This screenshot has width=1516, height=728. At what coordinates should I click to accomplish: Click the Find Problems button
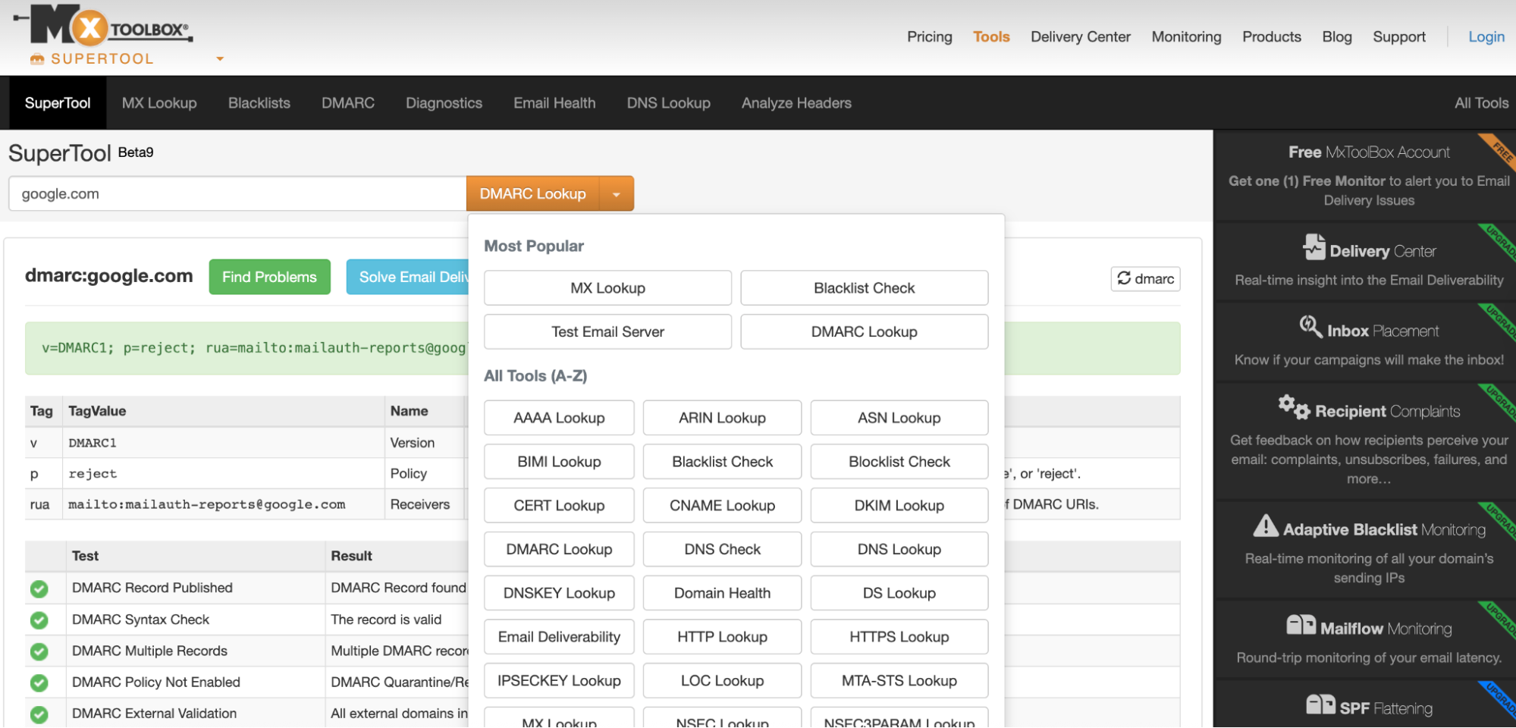tap(269, 276)
